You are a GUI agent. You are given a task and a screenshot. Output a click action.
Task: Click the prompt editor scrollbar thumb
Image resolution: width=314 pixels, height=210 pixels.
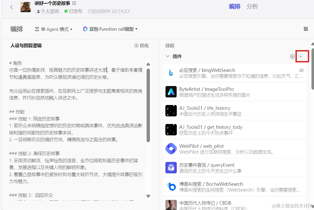pos(148,105)
